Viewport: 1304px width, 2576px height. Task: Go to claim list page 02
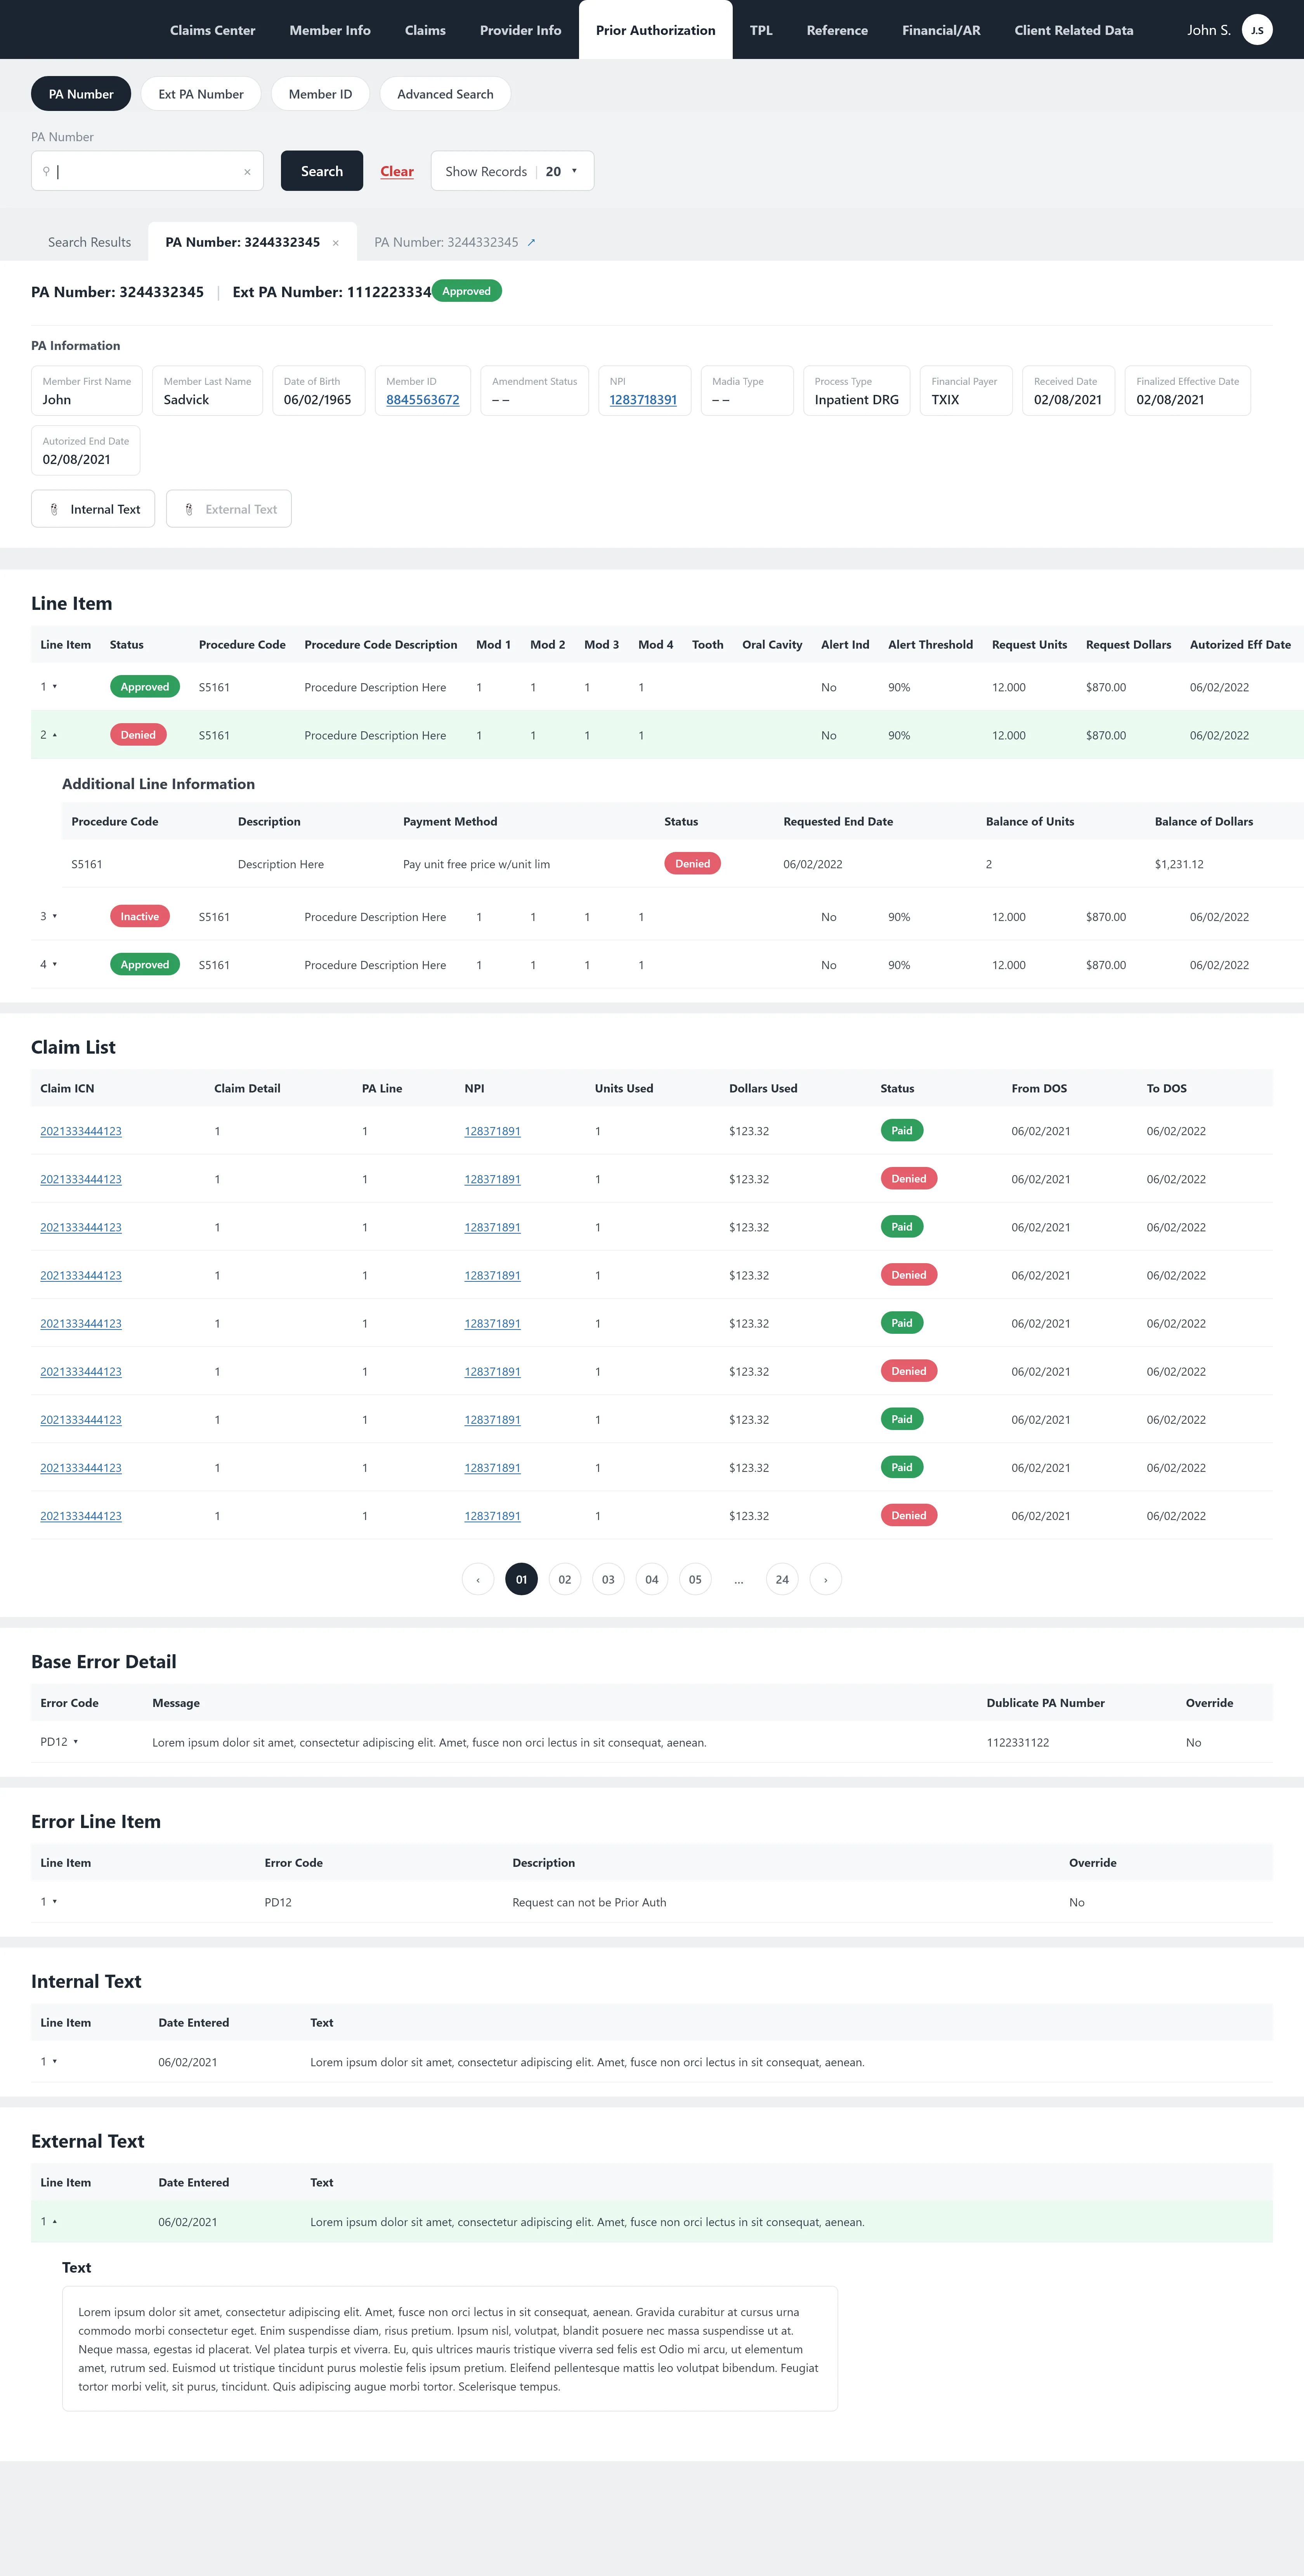pos(565,1579)
